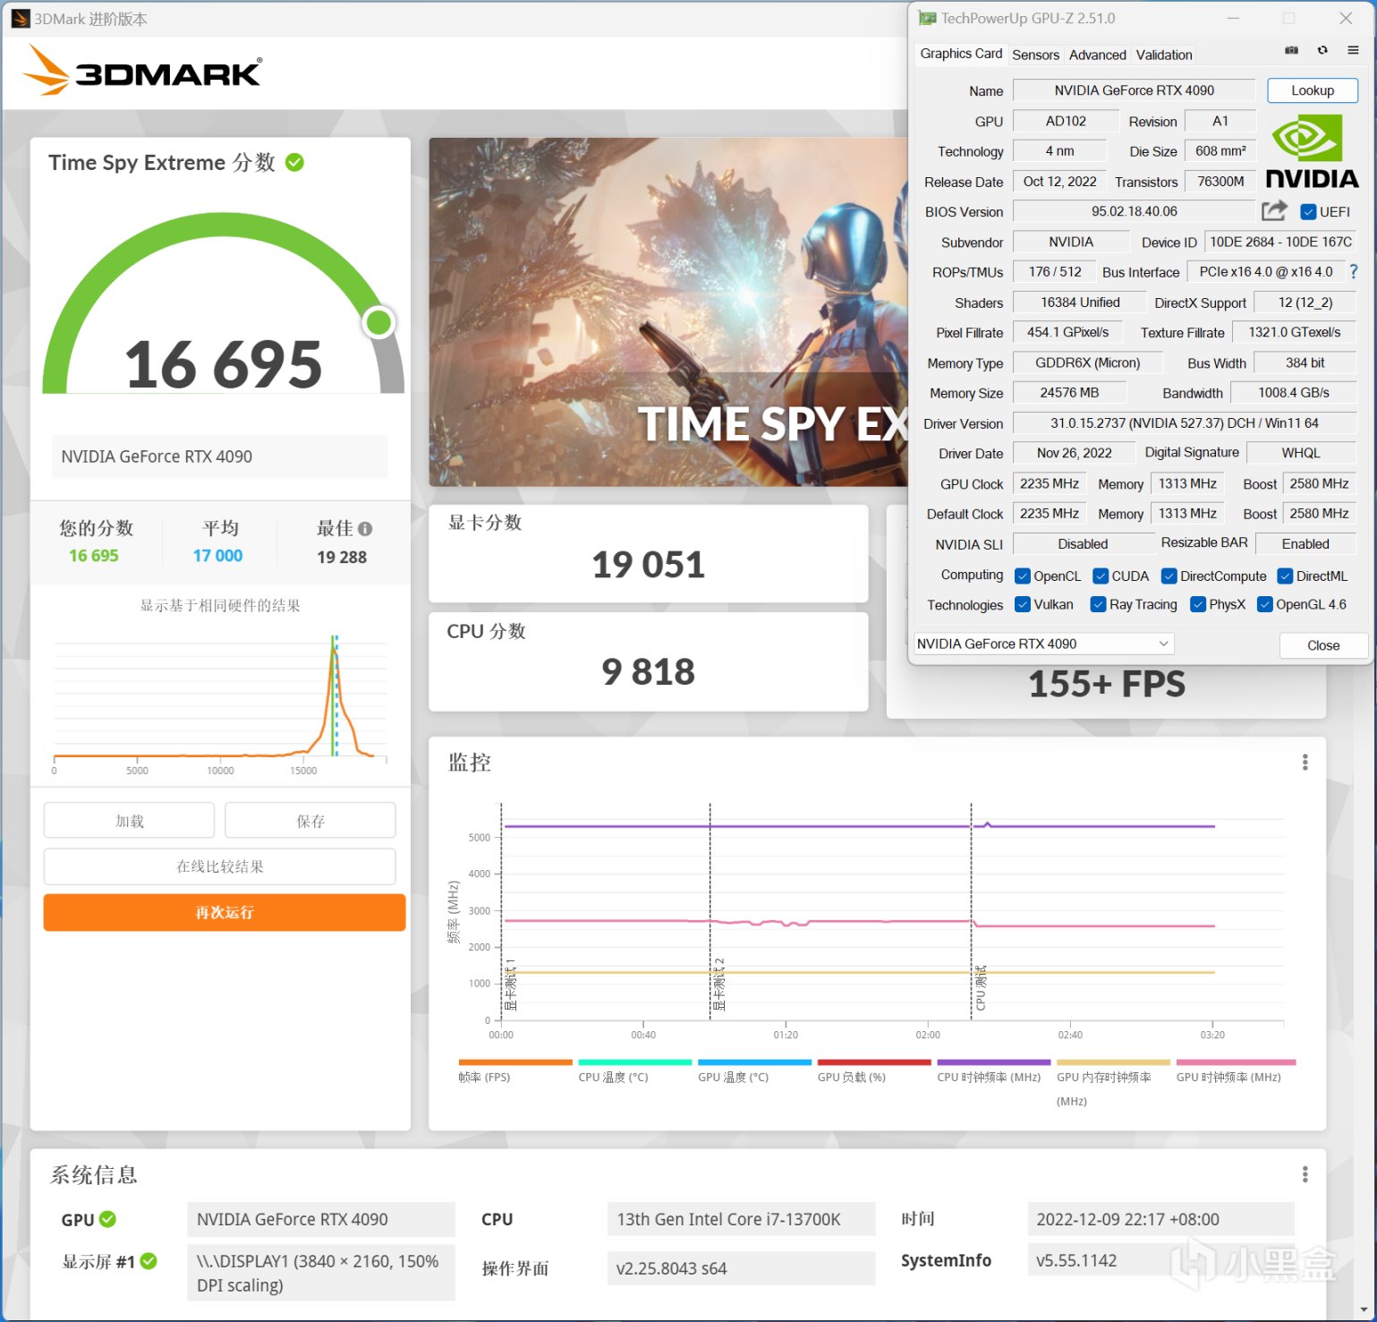The image size is (1377, 1322).
Task: Click the green check next to 显示屏 #1
Action: (149, 1261)
